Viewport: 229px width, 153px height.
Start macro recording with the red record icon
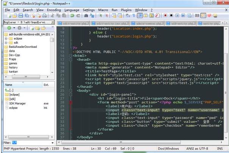click(x=165, y=16)
